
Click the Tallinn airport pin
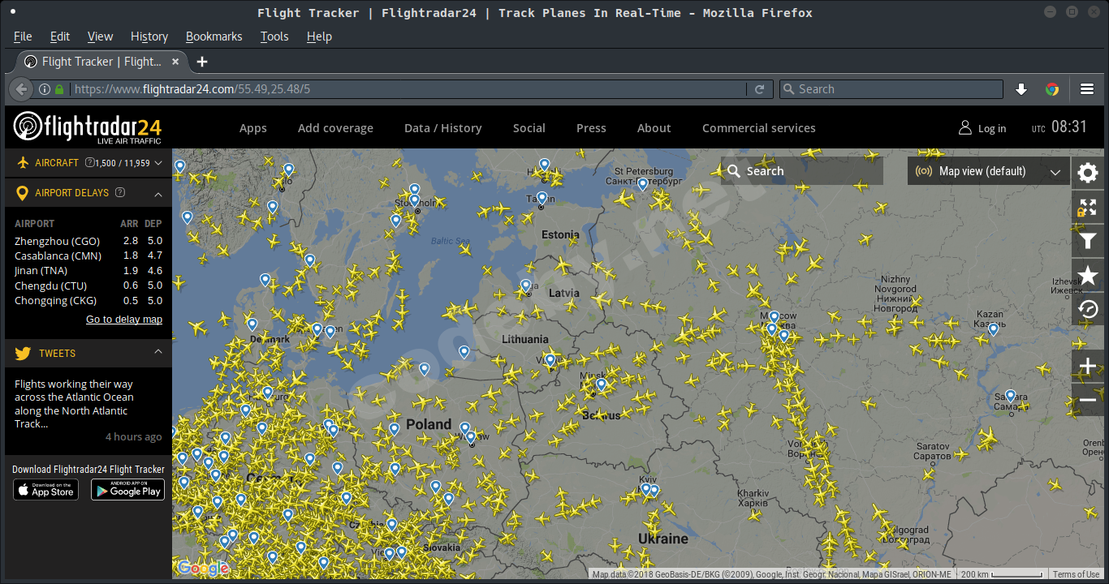[542, 197]
